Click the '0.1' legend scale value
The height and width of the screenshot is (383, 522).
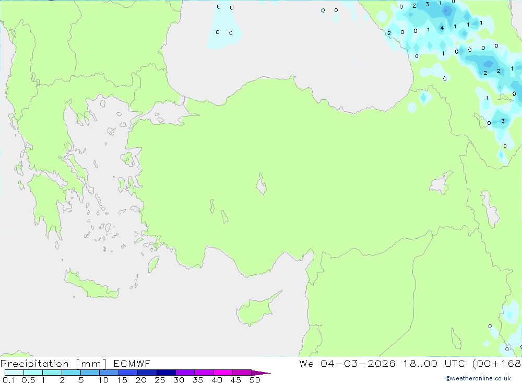9,380
